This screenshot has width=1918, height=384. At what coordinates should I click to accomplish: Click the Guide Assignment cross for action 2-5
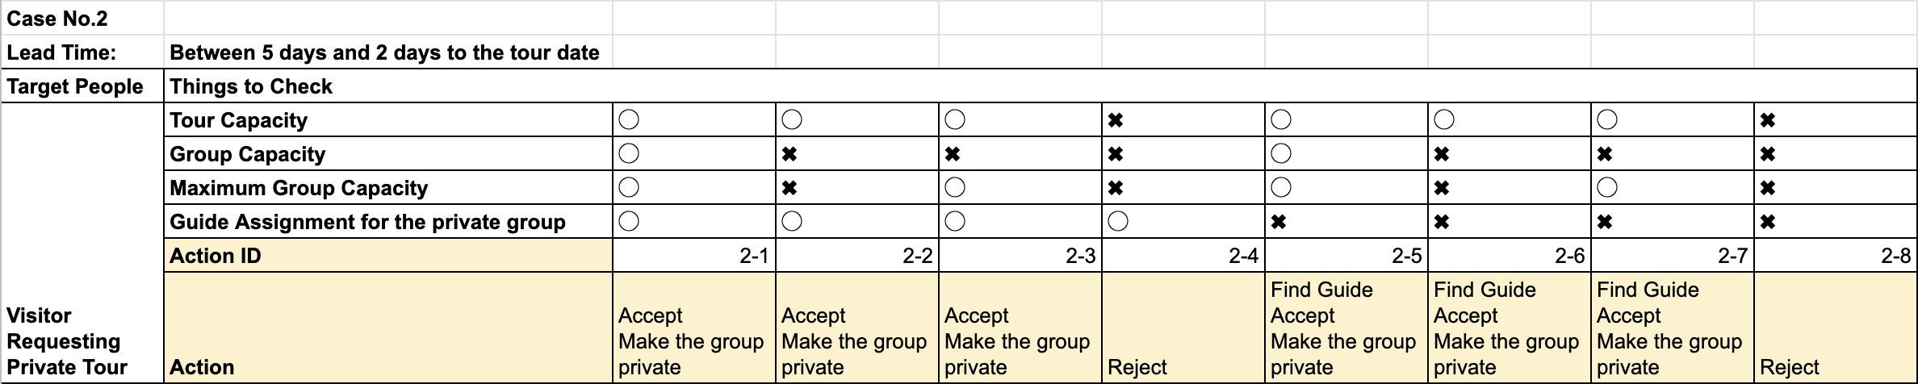tap(1279, 222)
